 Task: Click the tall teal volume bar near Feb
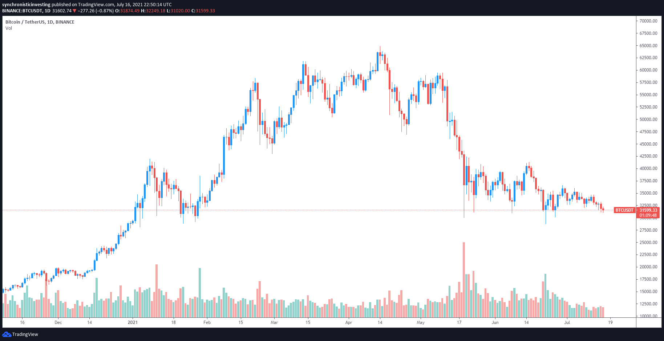(200, 292)
